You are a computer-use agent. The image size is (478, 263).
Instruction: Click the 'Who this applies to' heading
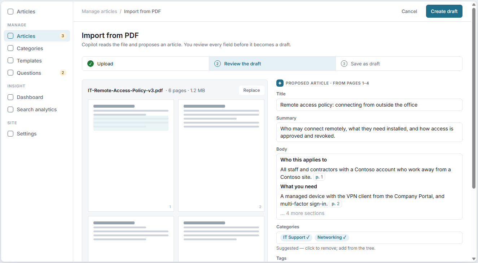pyautogui.click(x=303, y=160)
